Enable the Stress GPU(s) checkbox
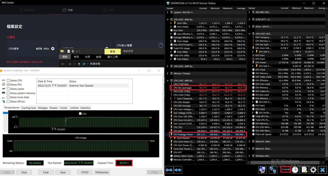 pos(8,101)
